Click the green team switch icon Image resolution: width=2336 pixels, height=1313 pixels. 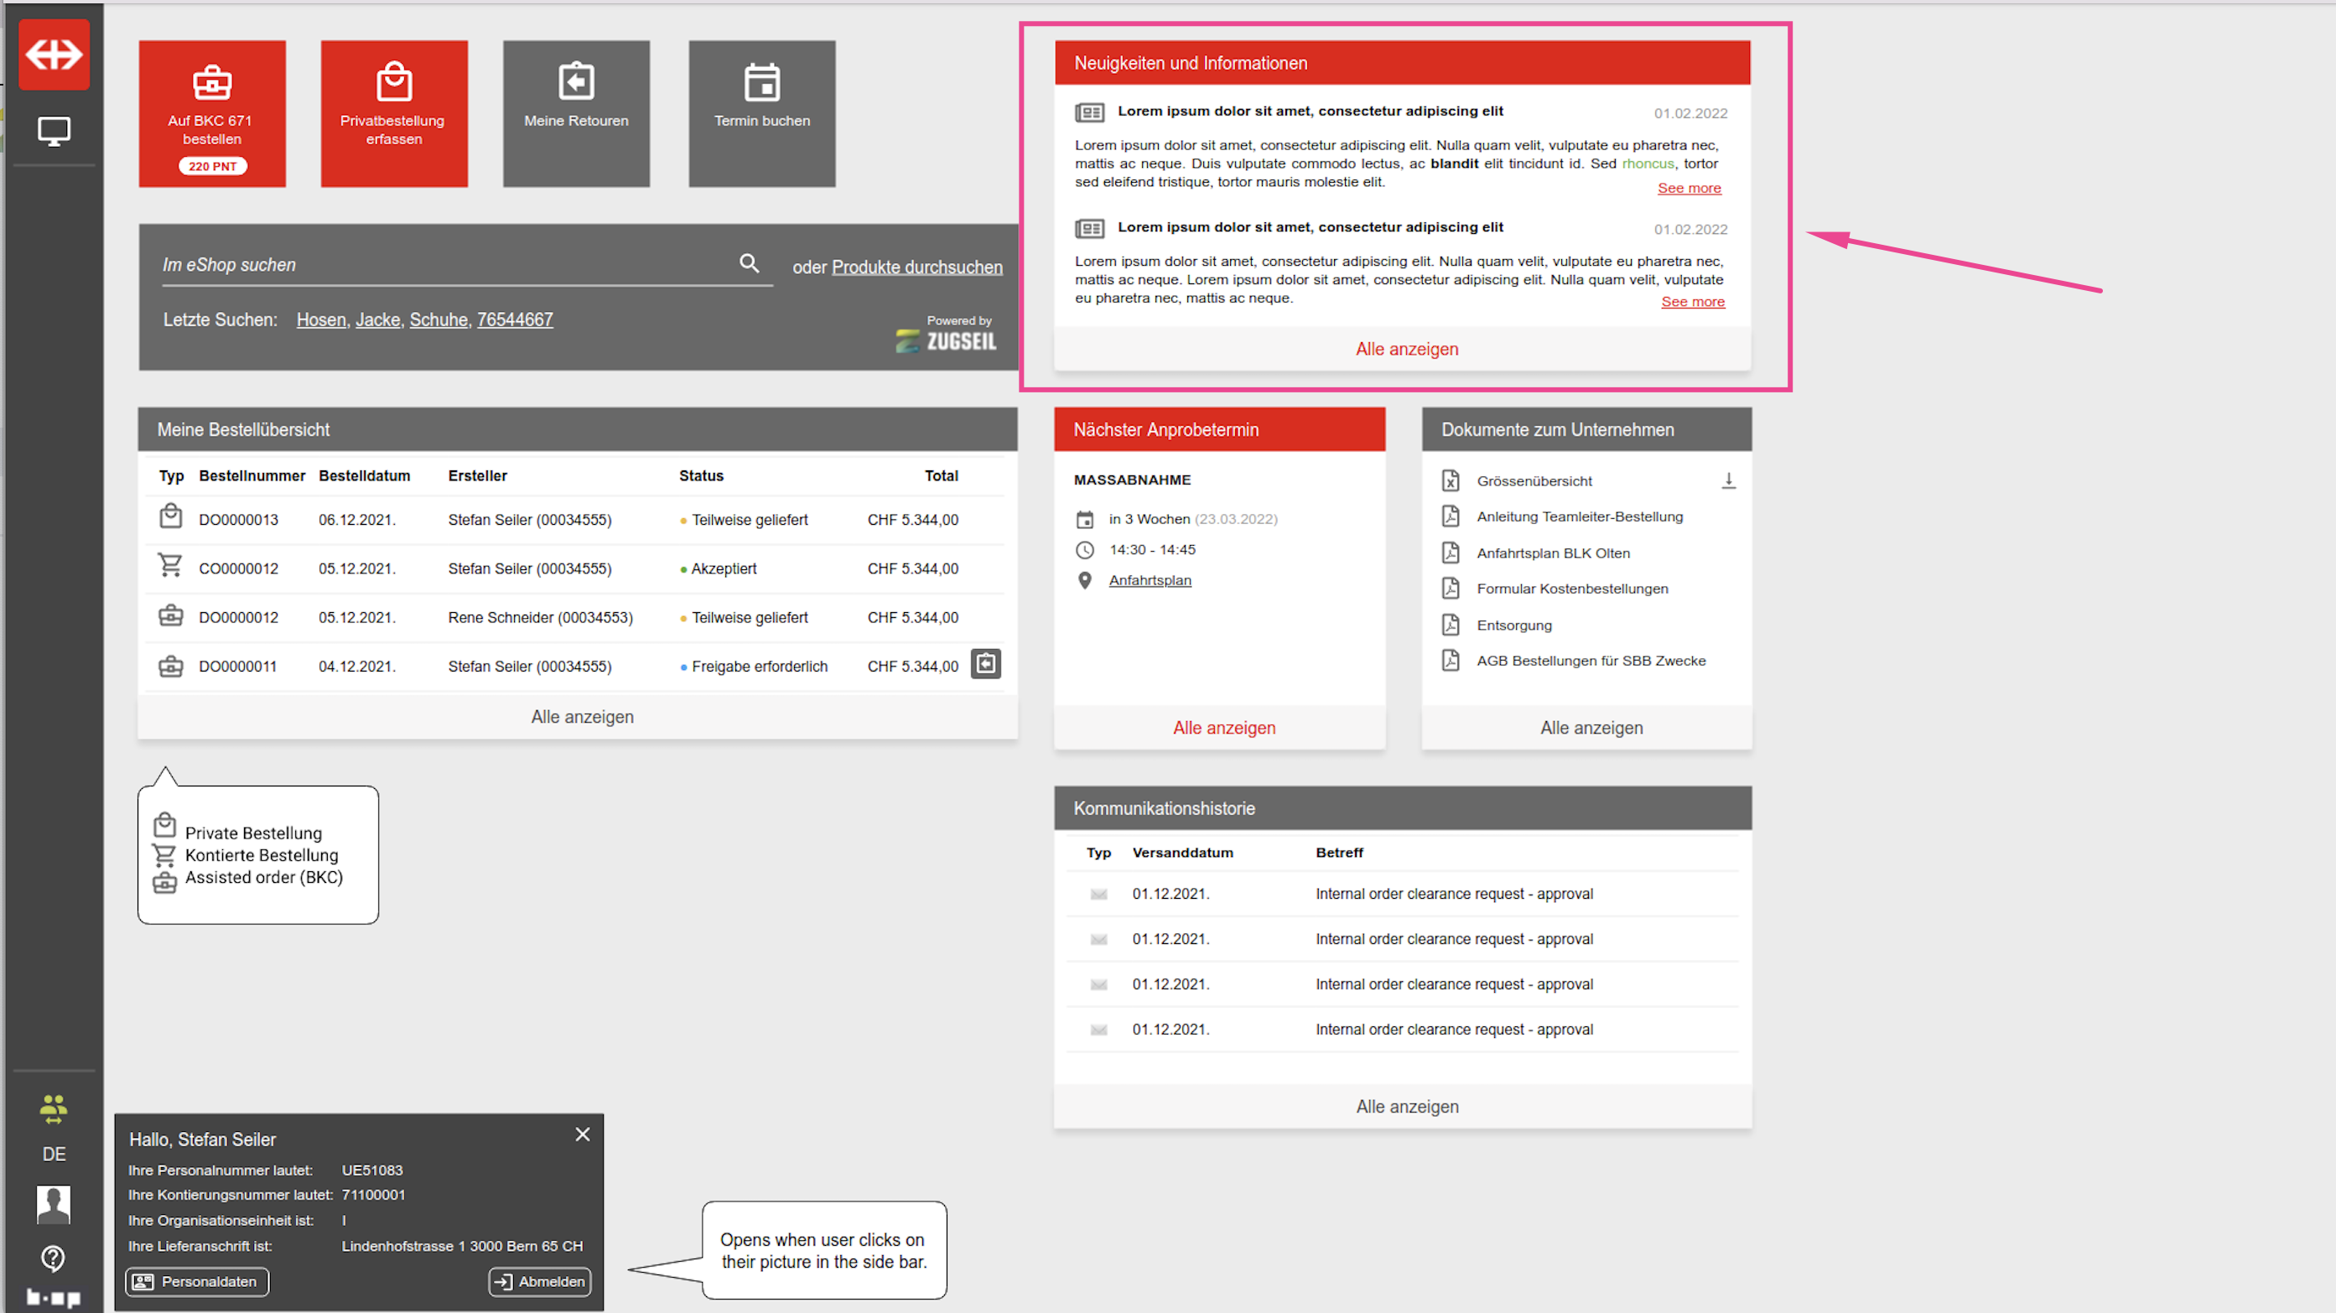click(x=54, y=1109)
